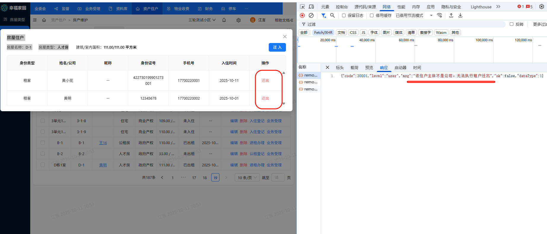The width and height of the screenshot is (547, 234).
Task: Open the 物业收费 menu
Action: click(x=178, y=9)
